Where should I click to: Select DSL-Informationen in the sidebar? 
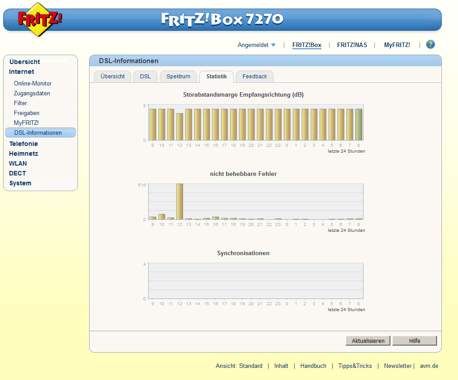tap(41, 132)
